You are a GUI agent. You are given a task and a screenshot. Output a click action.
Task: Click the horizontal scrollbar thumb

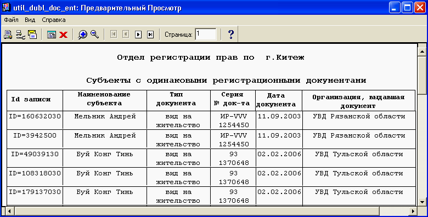point(197,211)
